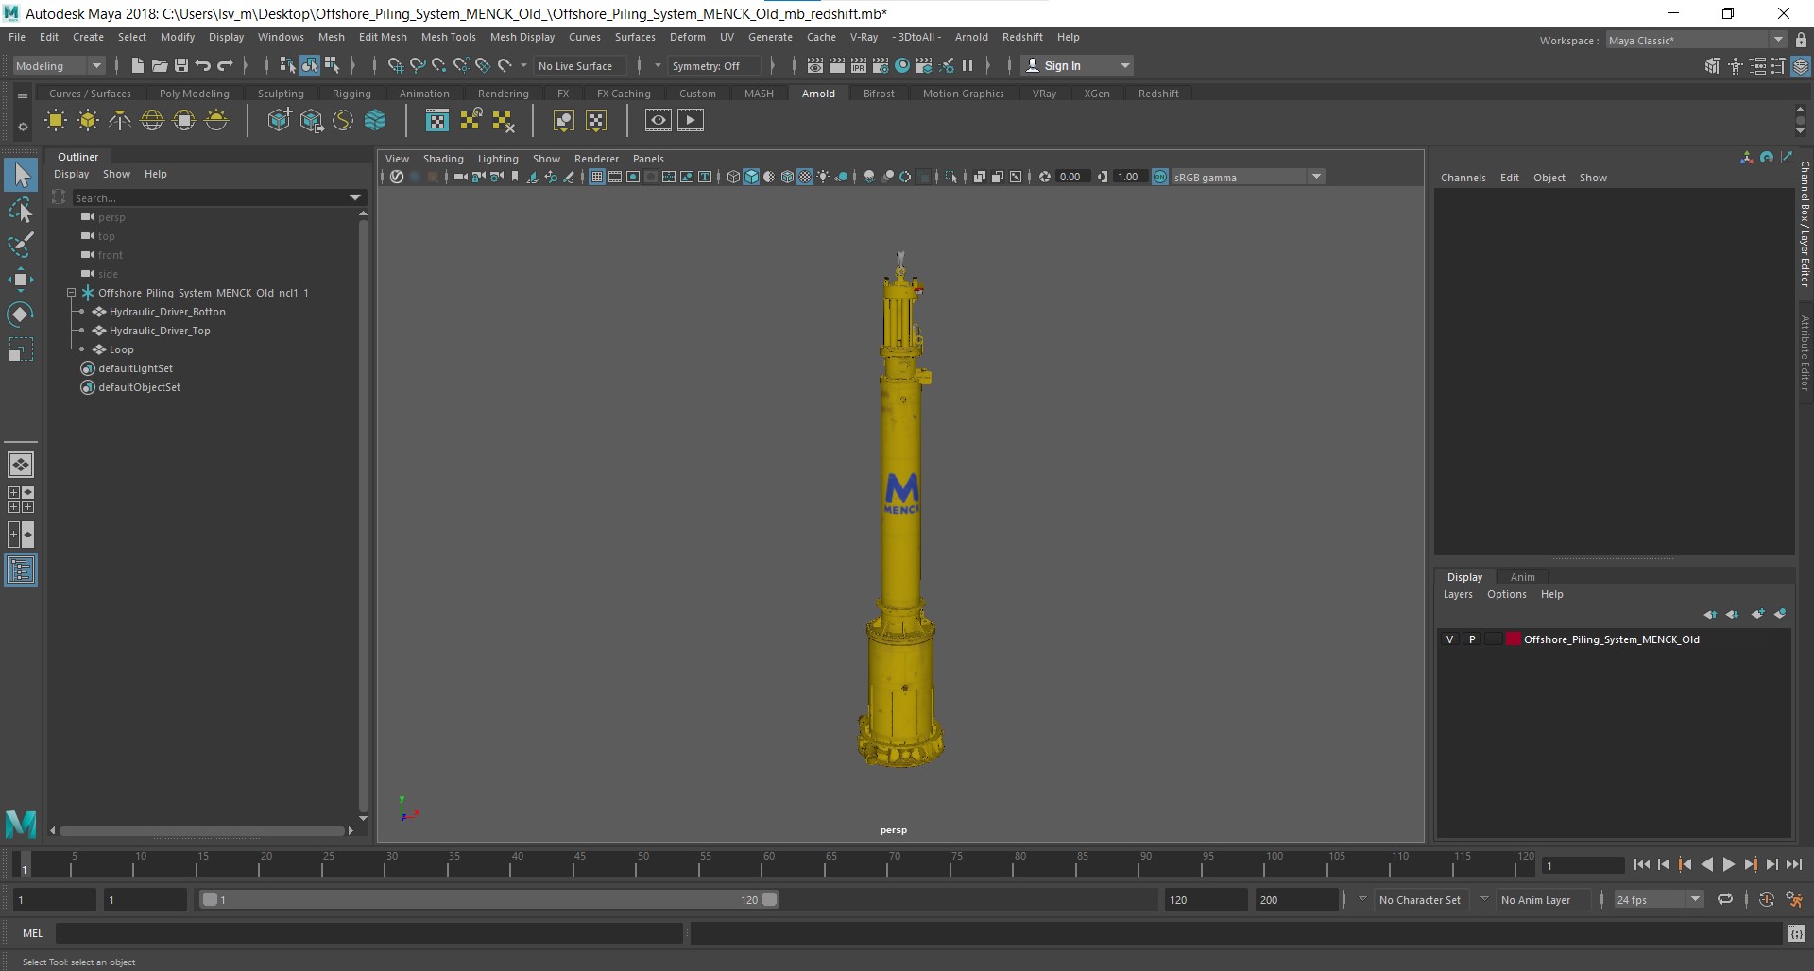1814x971 pixels.
Task: Open the Sign In dropdown arrow
Action: click(x=1124, y=65)
